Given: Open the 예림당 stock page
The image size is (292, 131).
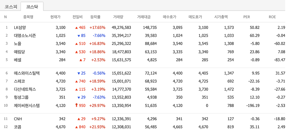Looking at the screenshot, I should click(19, 52).
